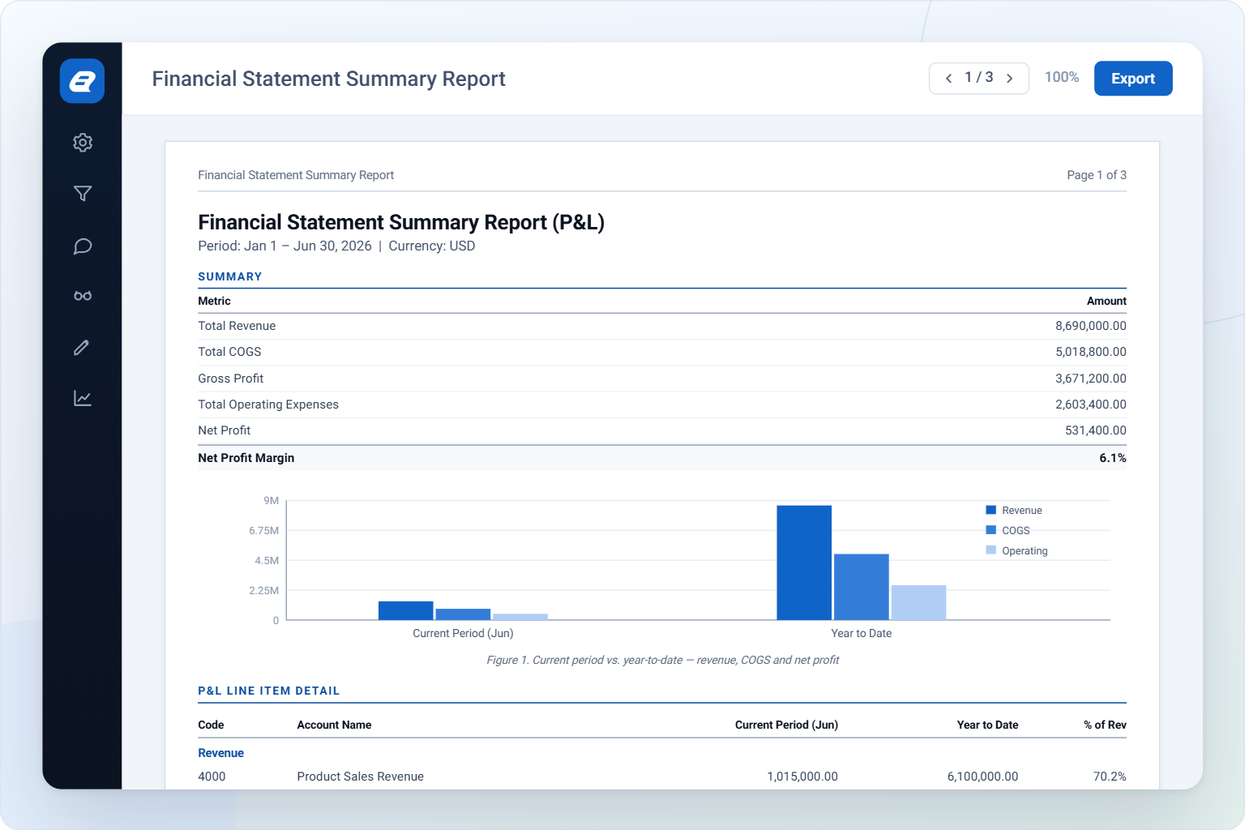This screenshot has height=830, width=1245.
Task: Select the glasses review icon
Action: (x=82, y=296)
